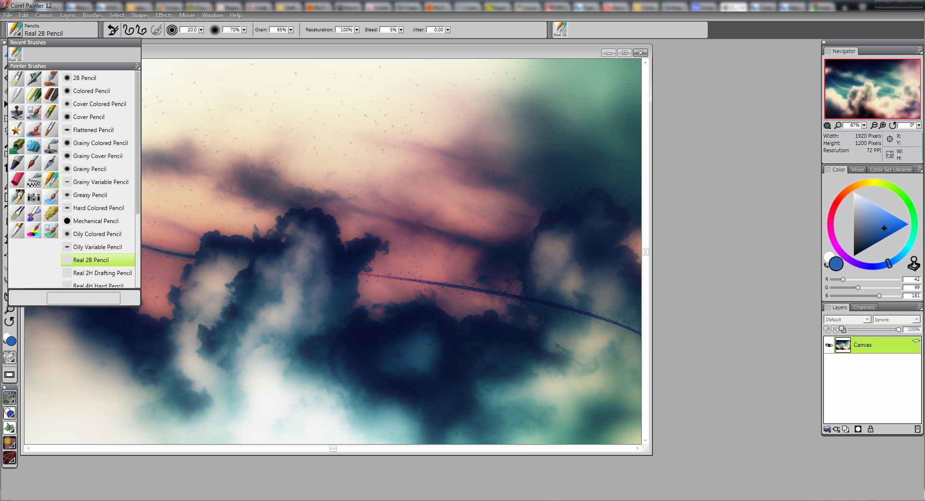Select Grainy Variable Pencil variant
Screen dimensions: 925x501
98,182
